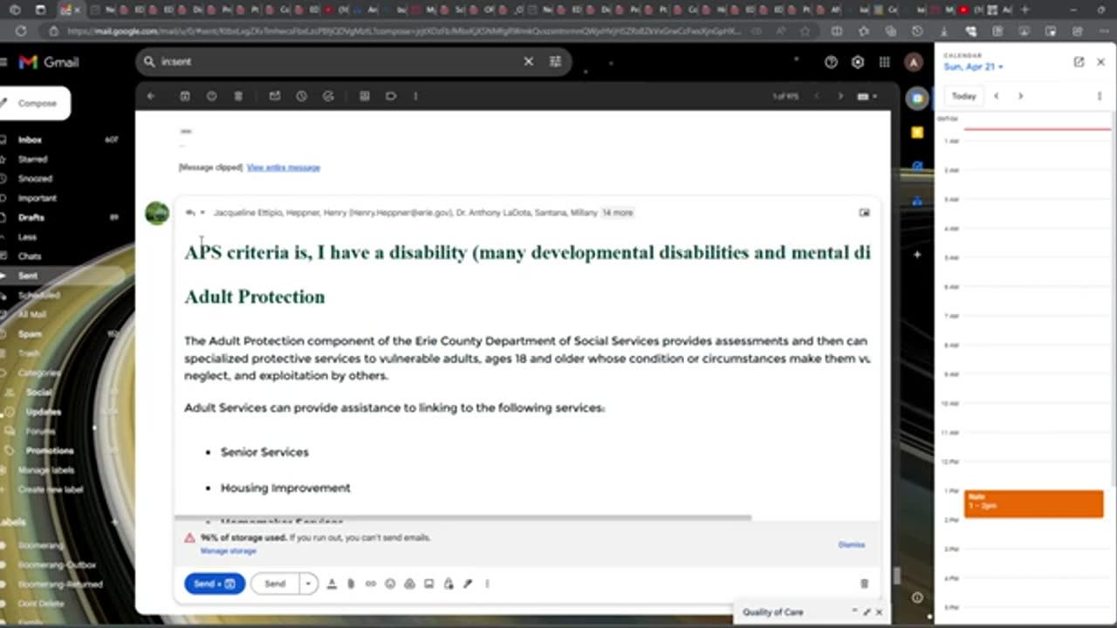Open Gmail Settings gear
This screenshot has height=628, width=1117.
click(858, 62)
